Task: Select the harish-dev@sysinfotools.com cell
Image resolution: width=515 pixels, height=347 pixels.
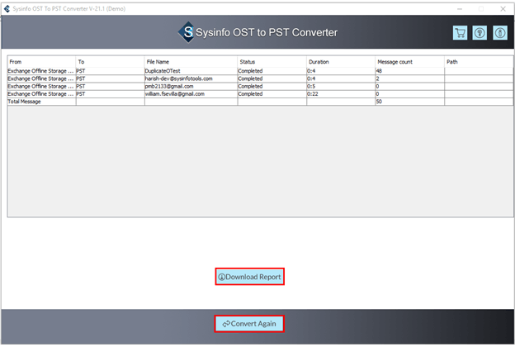Action: tap(191, 78)
